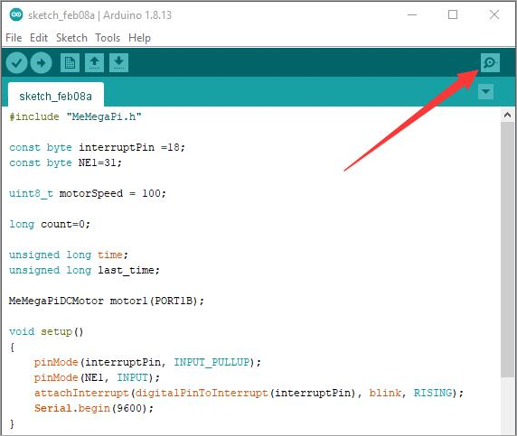Place cursor on the #include "MeMegaPi.h" line
This screenshot has height=436, width=517.
(x=76, y=117)
